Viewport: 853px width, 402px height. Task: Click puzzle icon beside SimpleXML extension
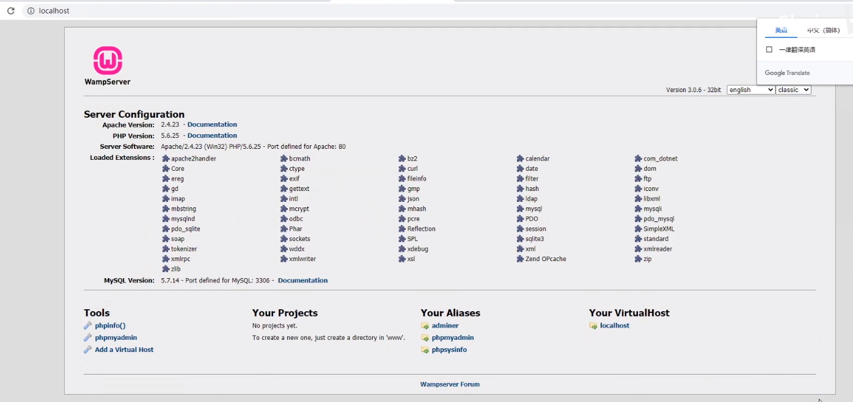pos(639,229)
